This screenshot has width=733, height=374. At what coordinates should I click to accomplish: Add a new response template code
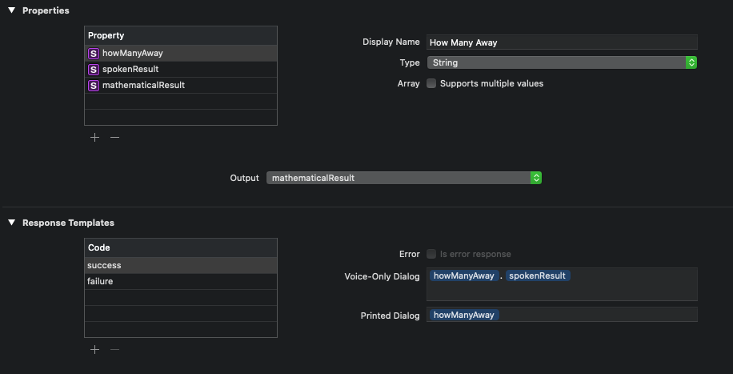pyautogui.click(x=95, y=350)
